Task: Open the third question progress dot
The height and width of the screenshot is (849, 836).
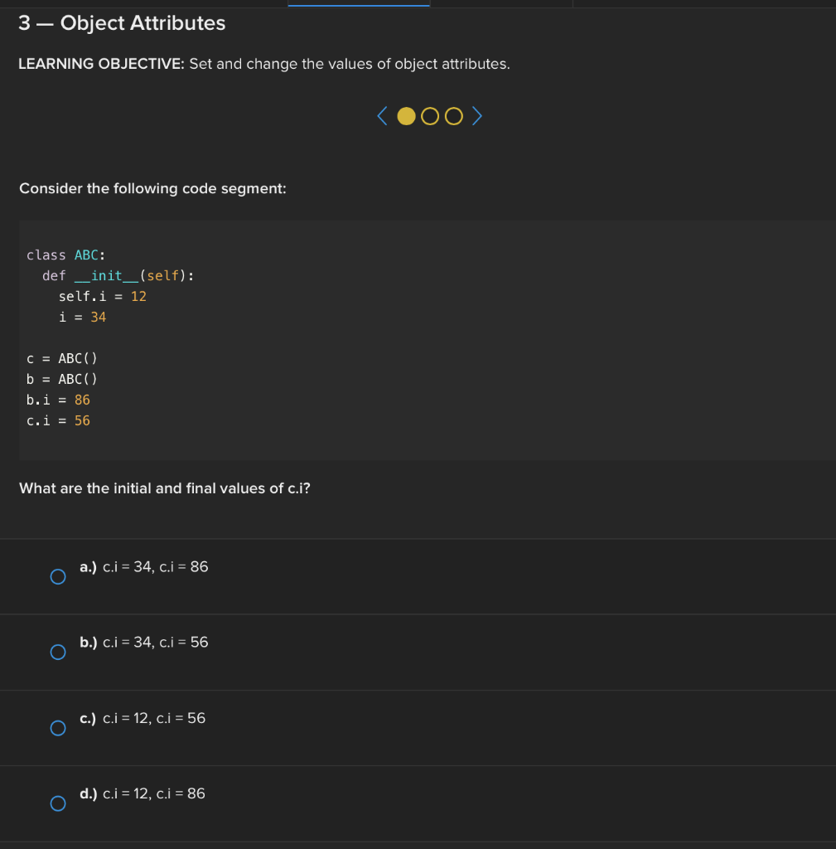Action: coord(453,116)
